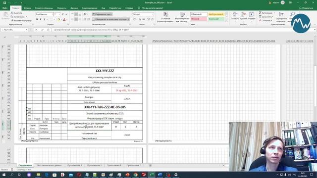Open the font name dropdown
This screenshot has width=317, height=178.
click(x=52, y=14)
